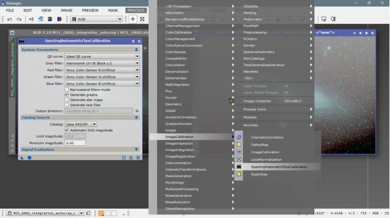Screen dimensions: 390x218
Task: Click the Redo arrow in the toolbar
Action: click(19, 19)
